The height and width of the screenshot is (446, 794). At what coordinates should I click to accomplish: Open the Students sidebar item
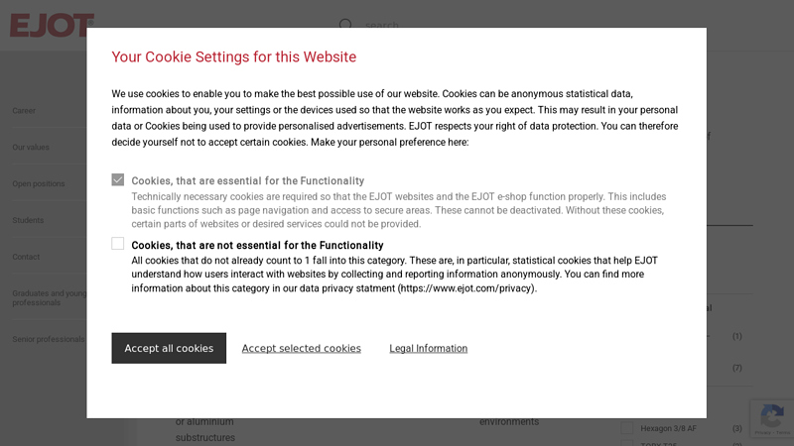28,220
